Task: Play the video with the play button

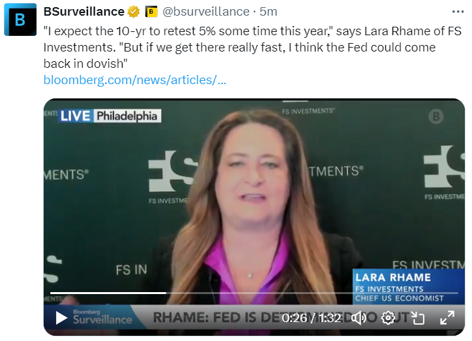Action: pos(61,318)
